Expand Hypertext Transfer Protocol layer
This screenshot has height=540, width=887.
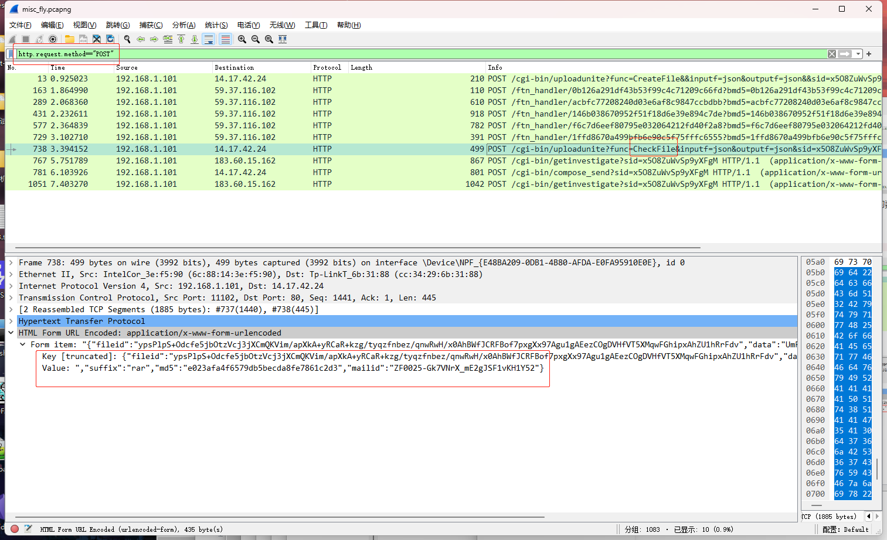[11, 321]
